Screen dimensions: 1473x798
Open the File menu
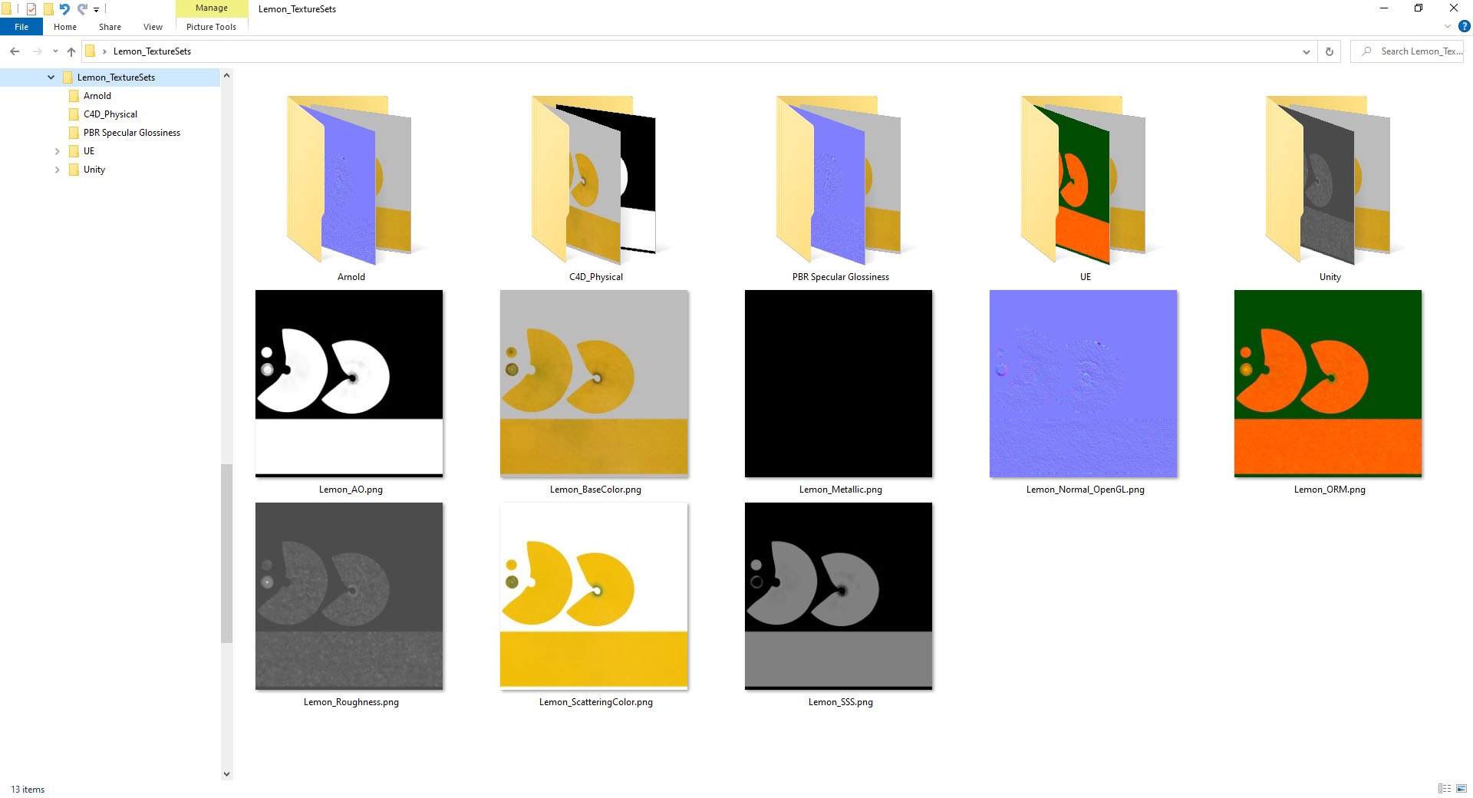pos(21,27)
